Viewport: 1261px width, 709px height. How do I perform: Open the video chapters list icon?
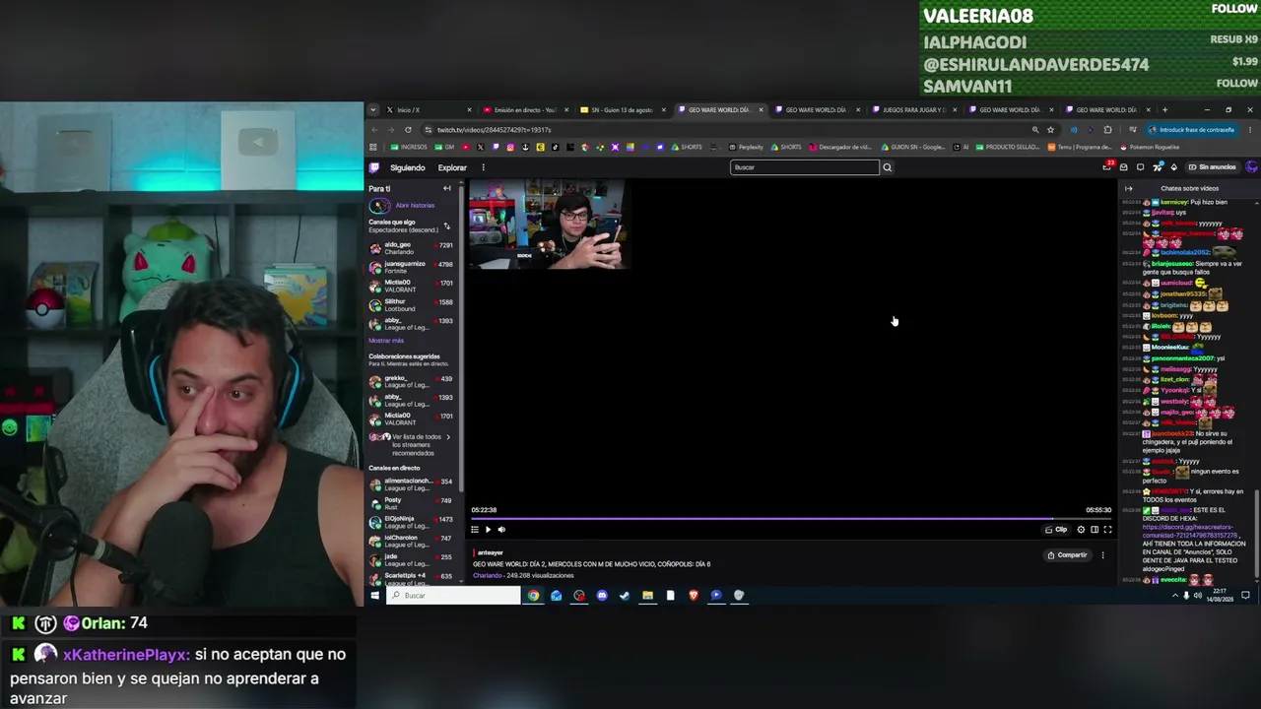[x=475, y=530]
